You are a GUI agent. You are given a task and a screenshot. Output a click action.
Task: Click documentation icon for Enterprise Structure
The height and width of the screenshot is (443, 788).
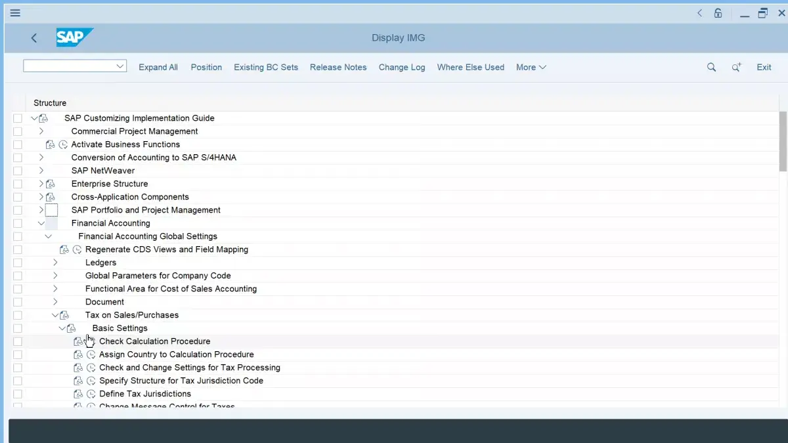point(51,184)
